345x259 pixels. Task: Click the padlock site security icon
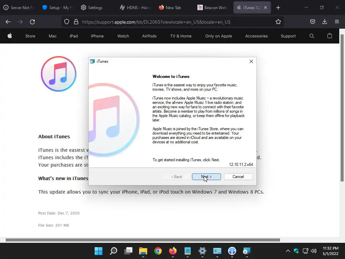[76, 22]
